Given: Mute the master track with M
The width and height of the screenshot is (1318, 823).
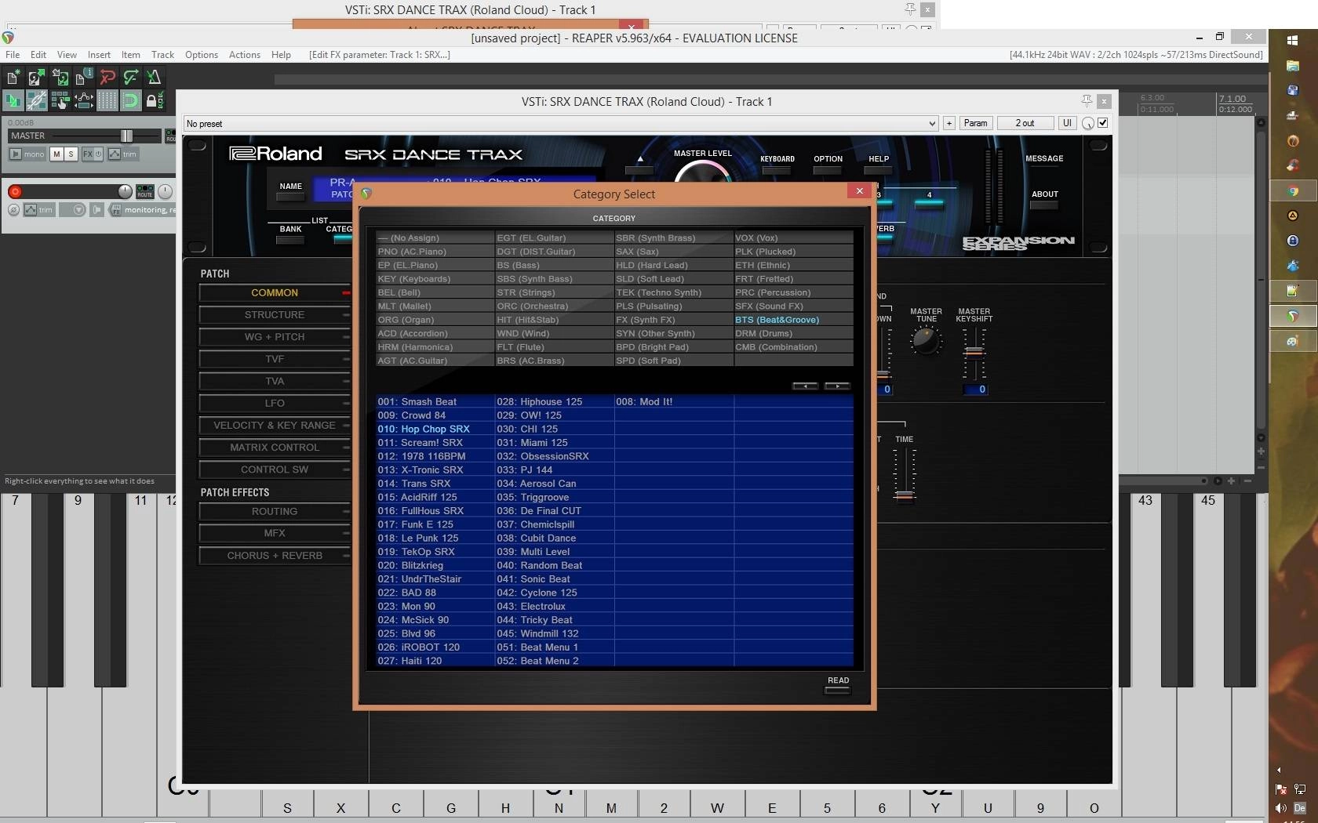Looking at the screenshot, I should pyautogui.click(x=56, y=154).
